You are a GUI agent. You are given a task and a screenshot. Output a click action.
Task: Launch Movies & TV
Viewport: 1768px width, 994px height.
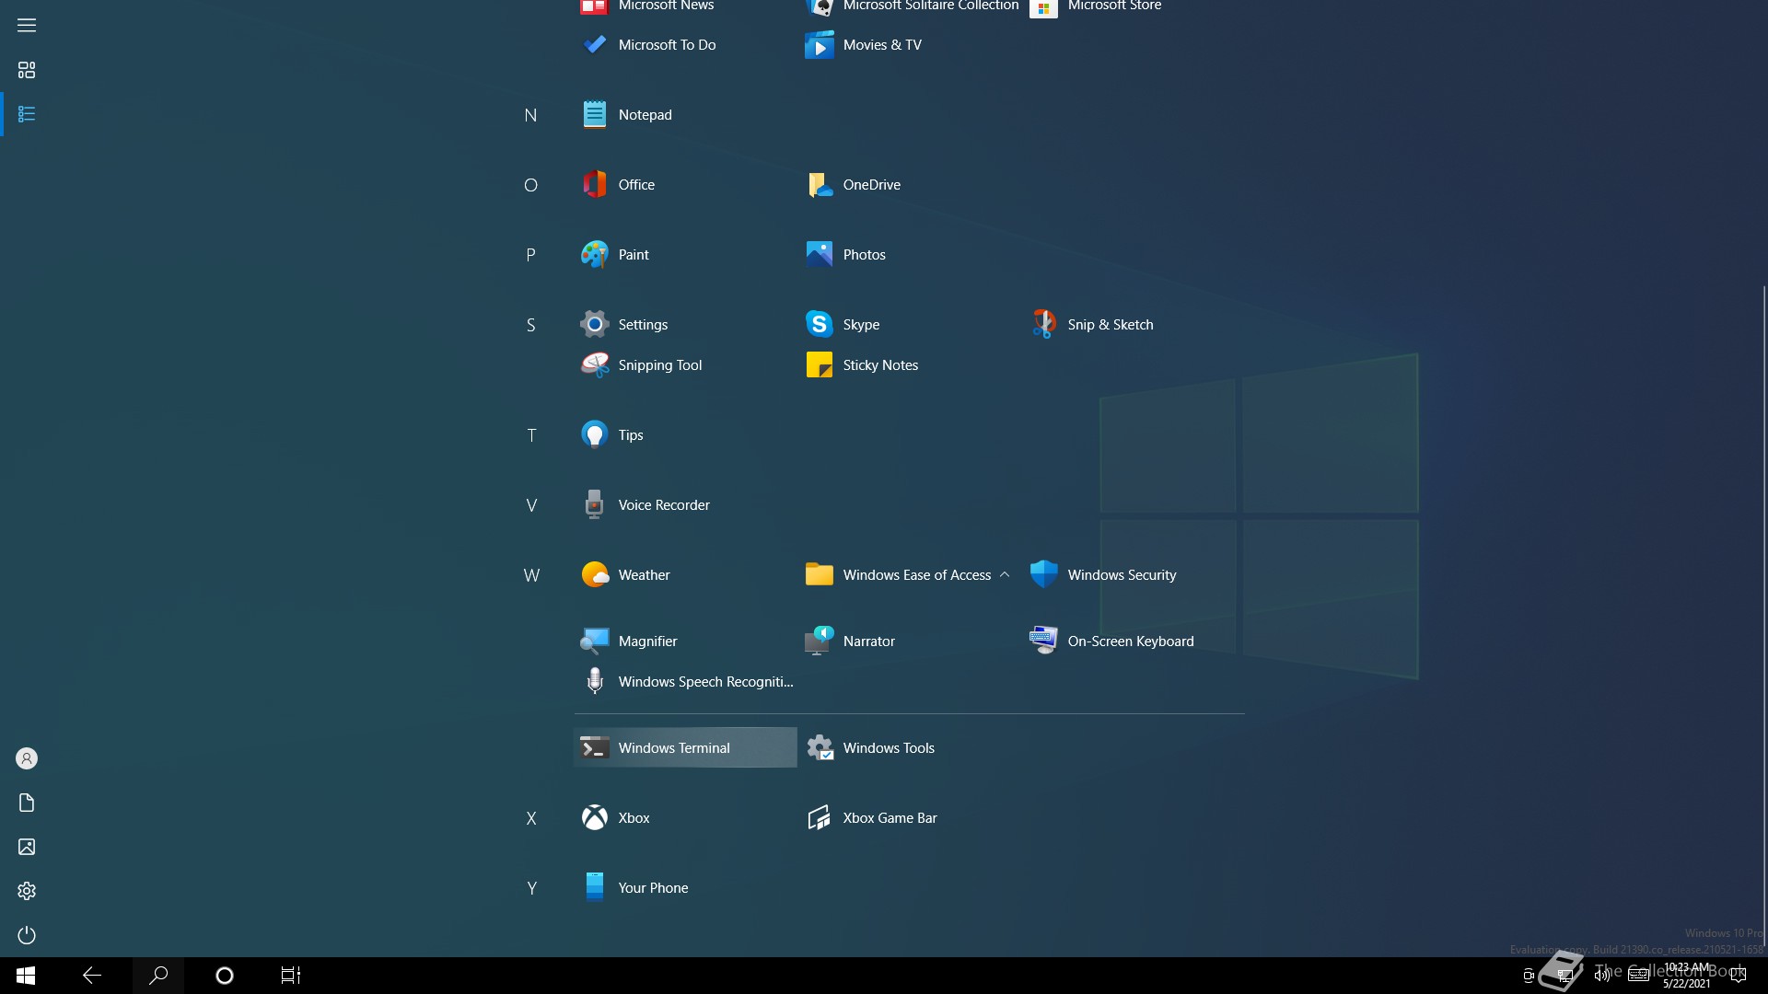(910, 44)
